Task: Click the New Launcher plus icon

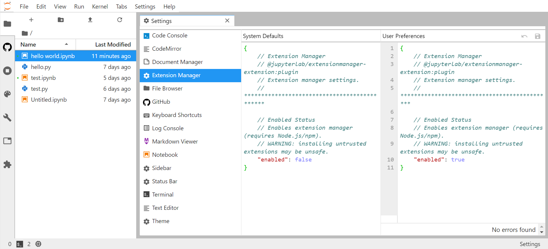Action: (31, 20)
